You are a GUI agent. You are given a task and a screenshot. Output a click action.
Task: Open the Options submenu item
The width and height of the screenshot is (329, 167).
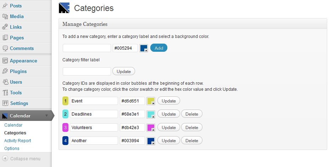12,148
